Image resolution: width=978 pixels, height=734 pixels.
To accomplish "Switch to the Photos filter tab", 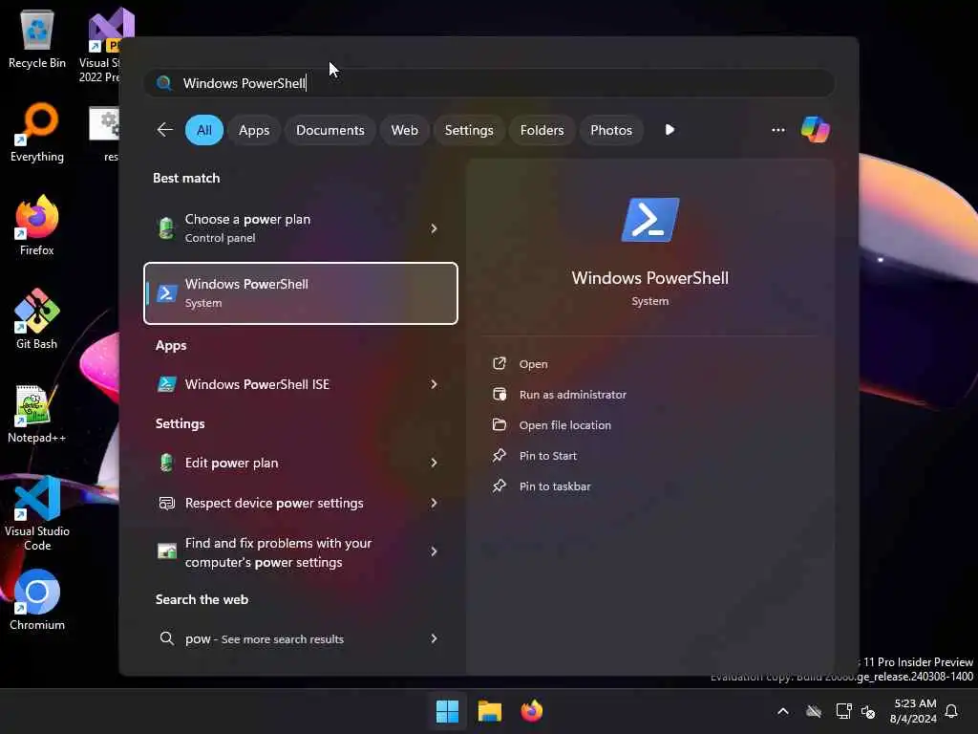I will (610, 130).
